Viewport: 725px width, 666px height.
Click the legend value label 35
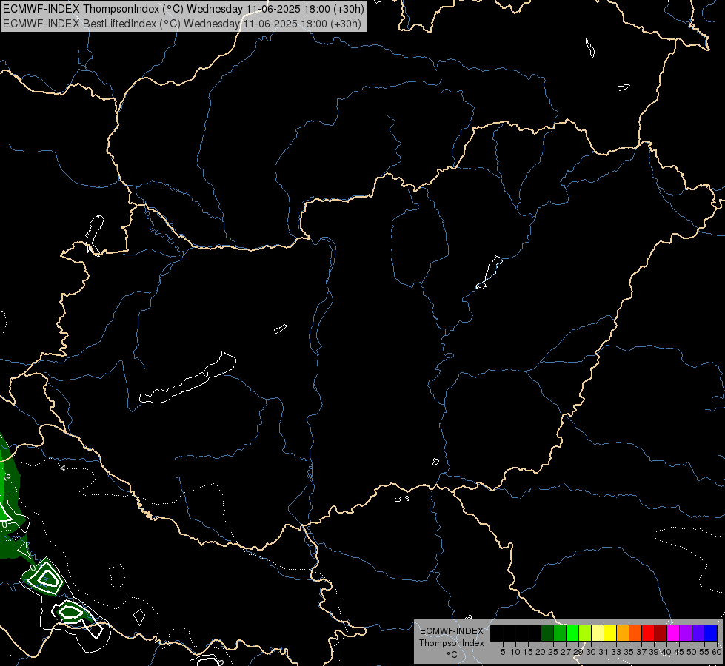[x=629, y=652]
